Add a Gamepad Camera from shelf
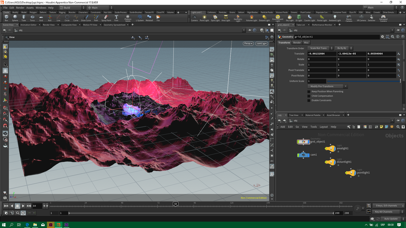 383,18
